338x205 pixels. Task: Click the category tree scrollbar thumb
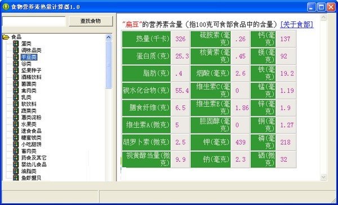coord(108,65)
